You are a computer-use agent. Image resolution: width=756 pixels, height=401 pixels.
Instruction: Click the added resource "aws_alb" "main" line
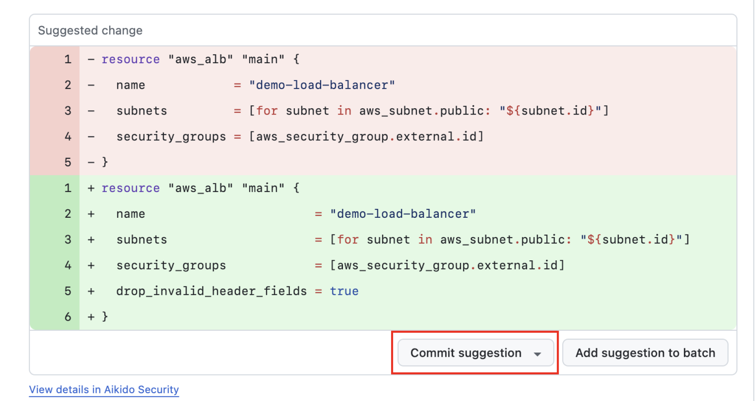383,188
